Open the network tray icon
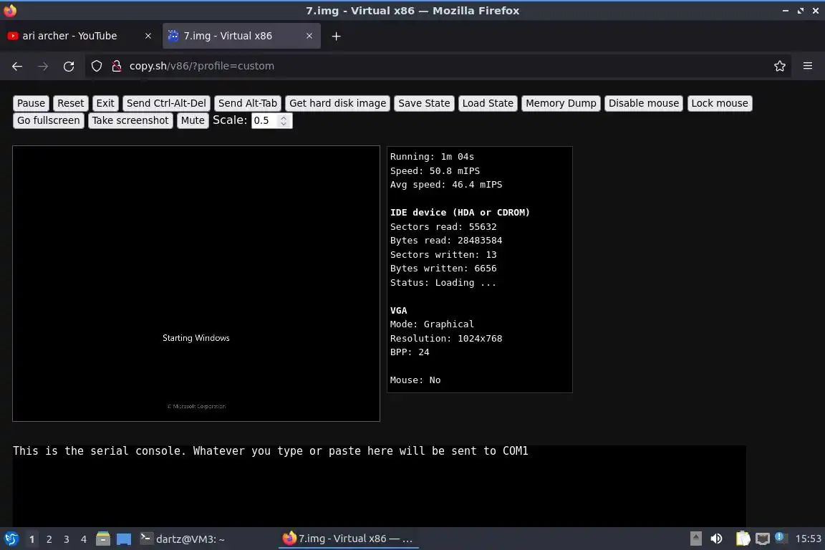The width and height of the screenshot is (825, 550). click(x=763, y=539)
